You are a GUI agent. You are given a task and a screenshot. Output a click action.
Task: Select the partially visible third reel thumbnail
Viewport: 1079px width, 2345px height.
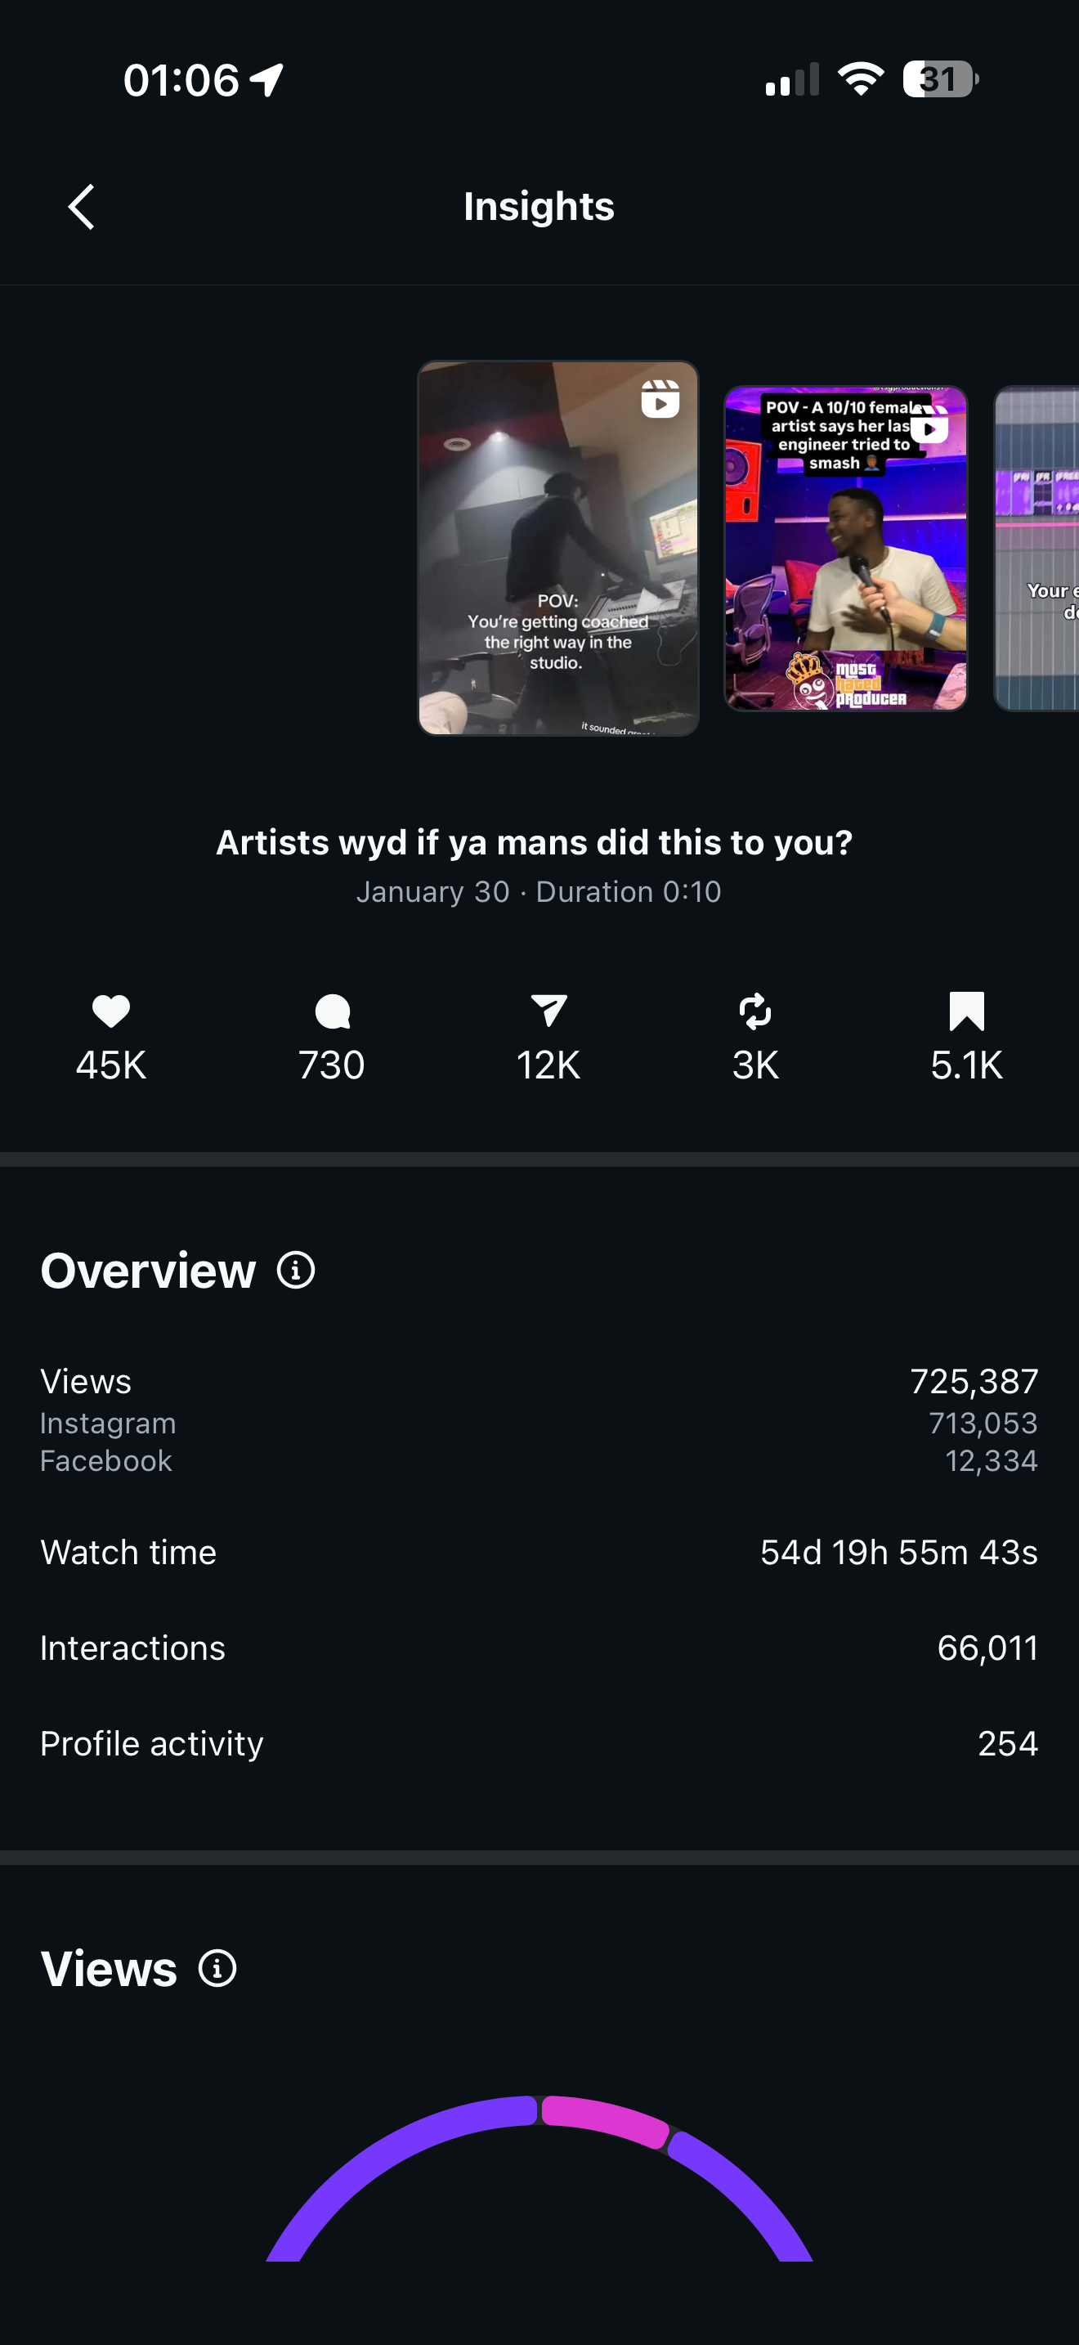pyautogui.click(x=1037, y=548)
